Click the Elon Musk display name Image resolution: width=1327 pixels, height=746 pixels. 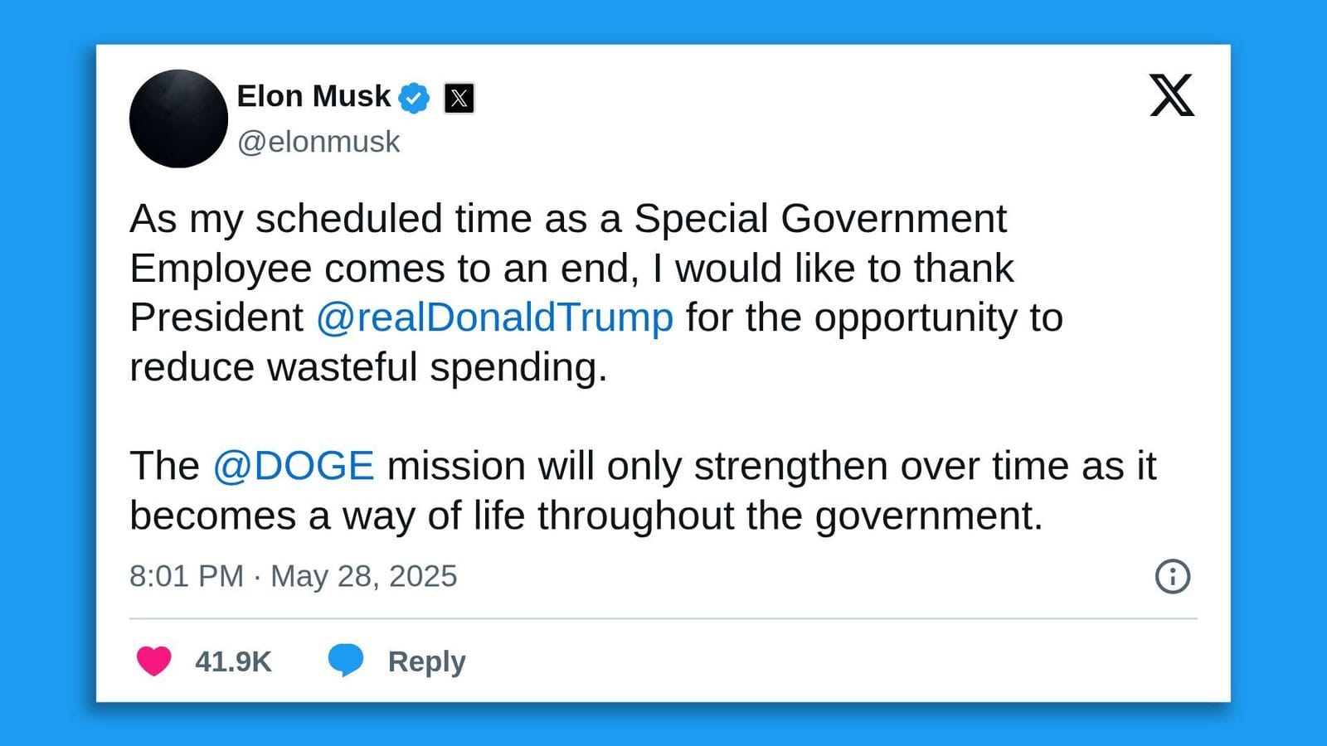(314, 96)
